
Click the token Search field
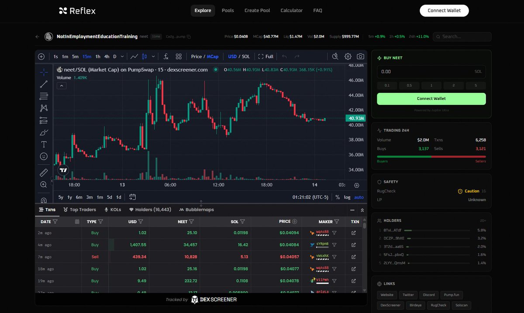462,37
